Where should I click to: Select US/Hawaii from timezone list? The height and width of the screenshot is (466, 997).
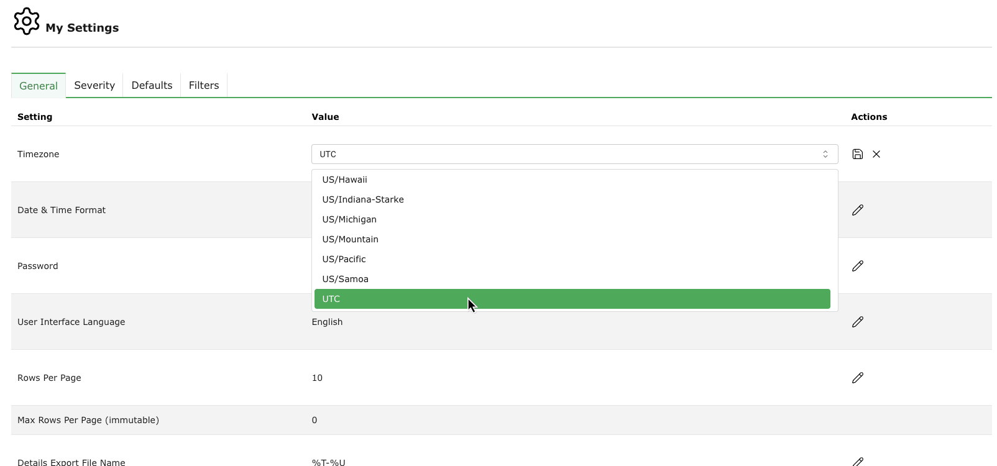[344, 180]
